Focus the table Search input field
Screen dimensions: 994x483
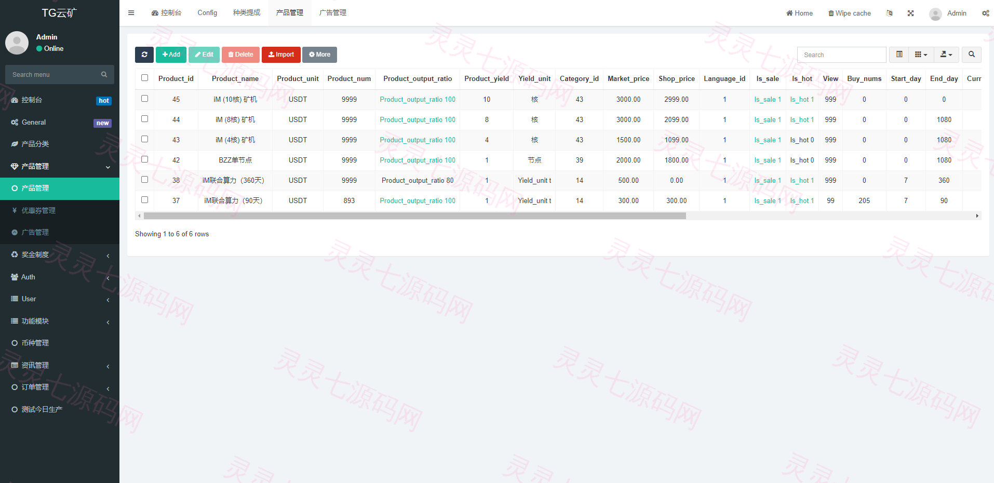[x=841, y=55]
